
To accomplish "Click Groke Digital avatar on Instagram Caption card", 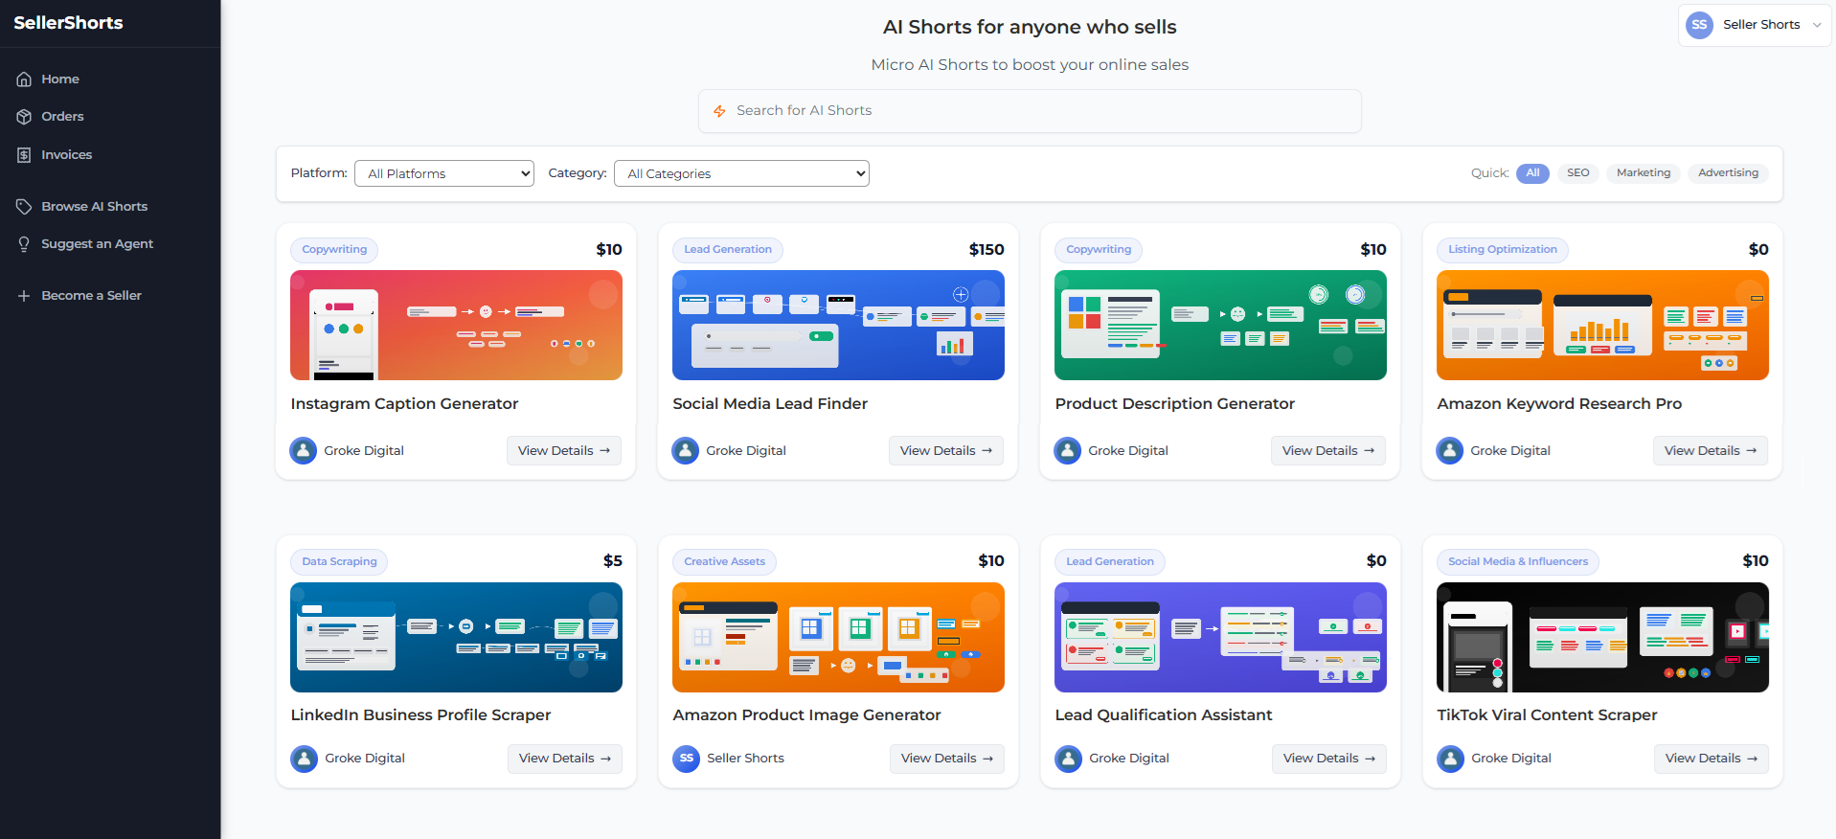I will coord(304,450).
